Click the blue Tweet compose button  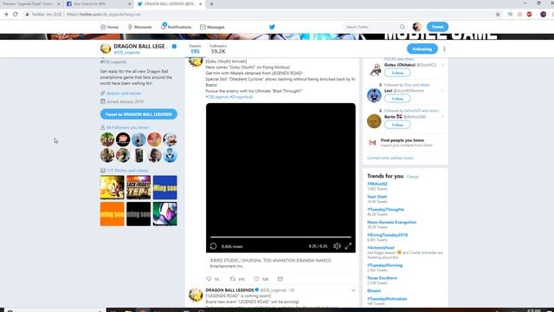pyautogui.click(x=437, y=27)
